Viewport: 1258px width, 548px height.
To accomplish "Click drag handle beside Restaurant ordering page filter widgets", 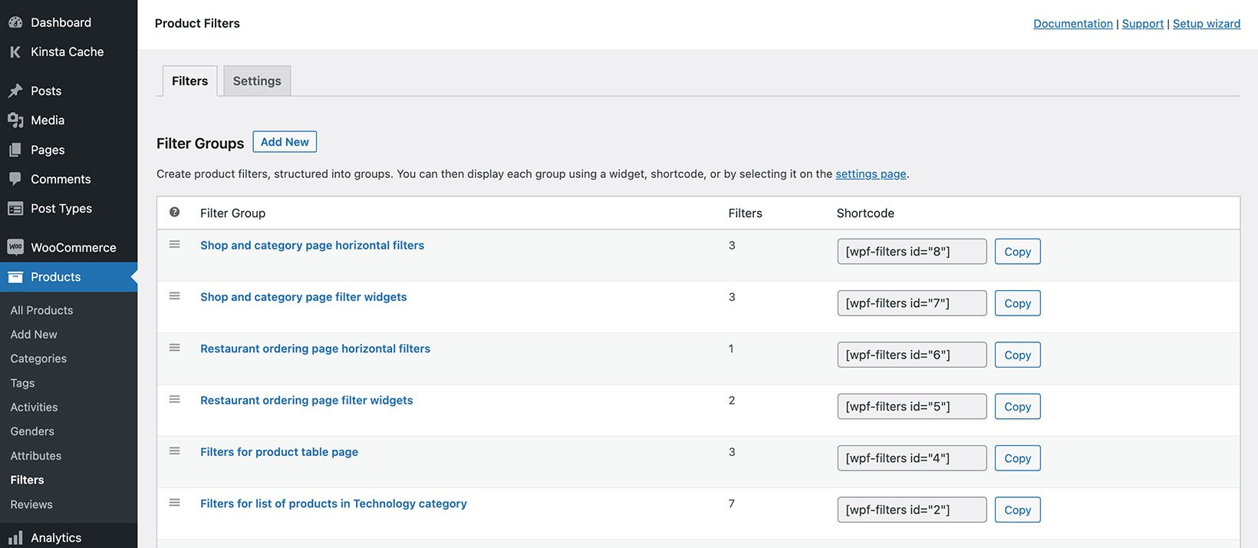I will click(175, 400).
